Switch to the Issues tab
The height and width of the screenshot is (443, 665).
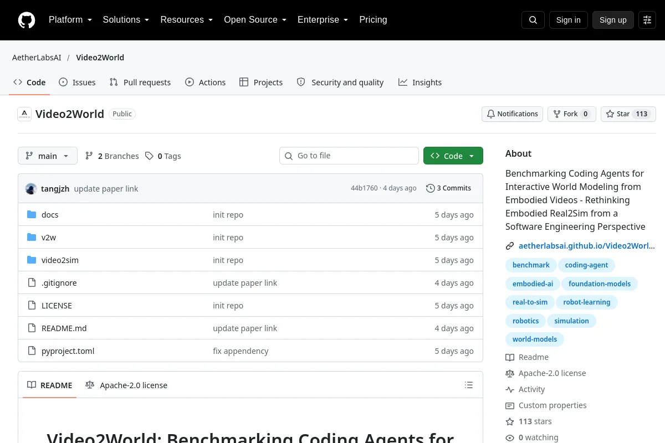tap(77, 82)
